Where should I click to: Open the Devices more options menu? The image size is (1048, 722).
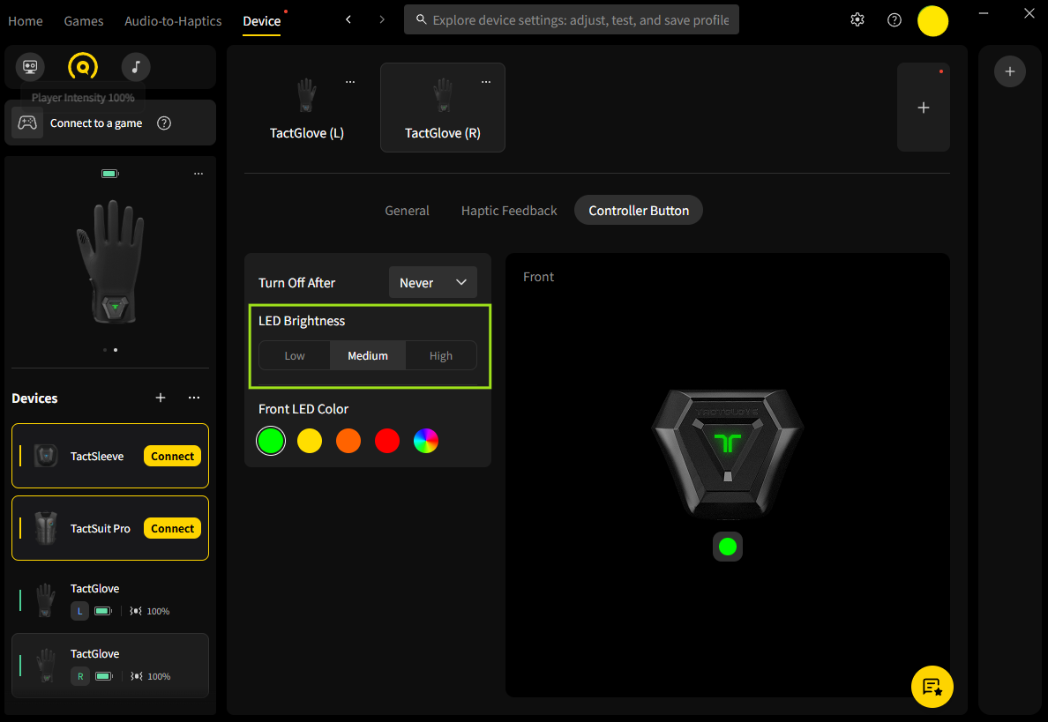coord(194,398)
